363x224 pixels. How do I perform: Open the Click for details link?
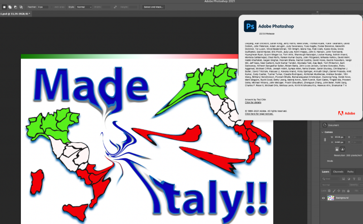pos(253,102)
